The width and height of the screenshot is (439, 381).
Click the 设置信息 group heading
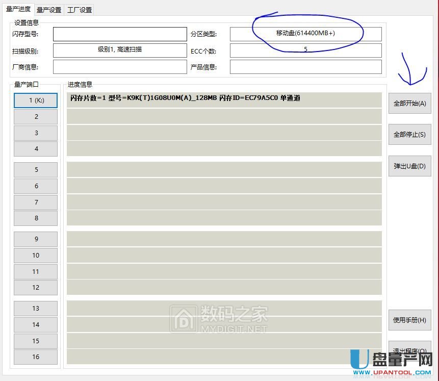[x=27, y=22]
